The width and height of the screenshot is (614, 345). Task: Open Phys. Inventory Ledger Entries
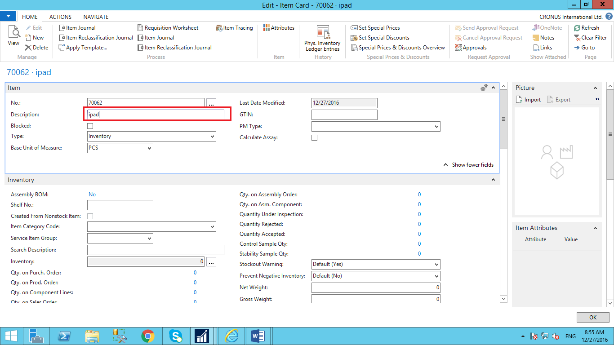click(323, 39)
